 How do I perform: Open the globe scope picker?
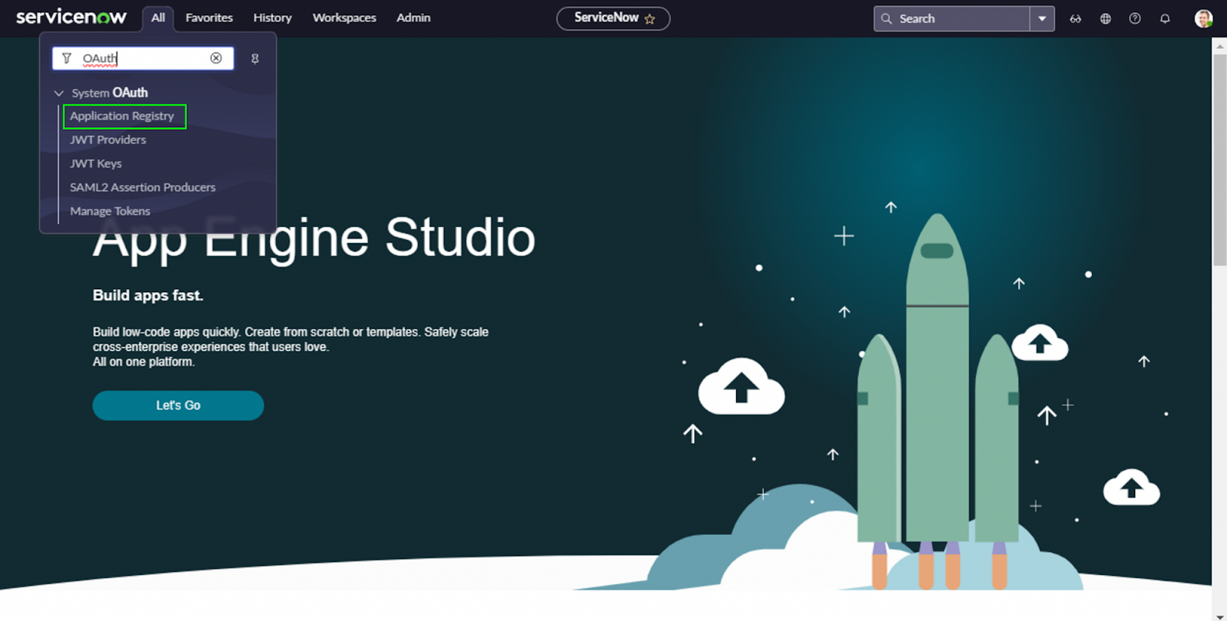coord(1105,18)
